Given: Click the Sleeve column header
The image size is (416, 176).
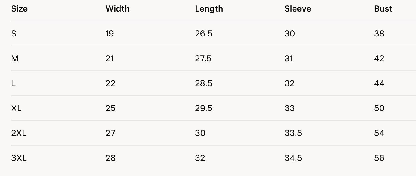Looking at the screenshot, I should [x=298, y=9].
